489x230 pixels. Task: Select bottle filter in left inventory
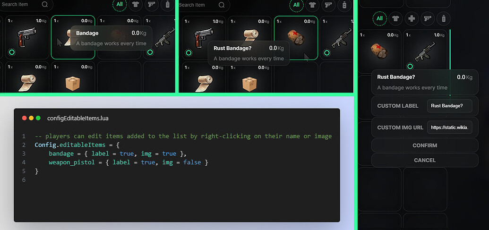point(167,5)
